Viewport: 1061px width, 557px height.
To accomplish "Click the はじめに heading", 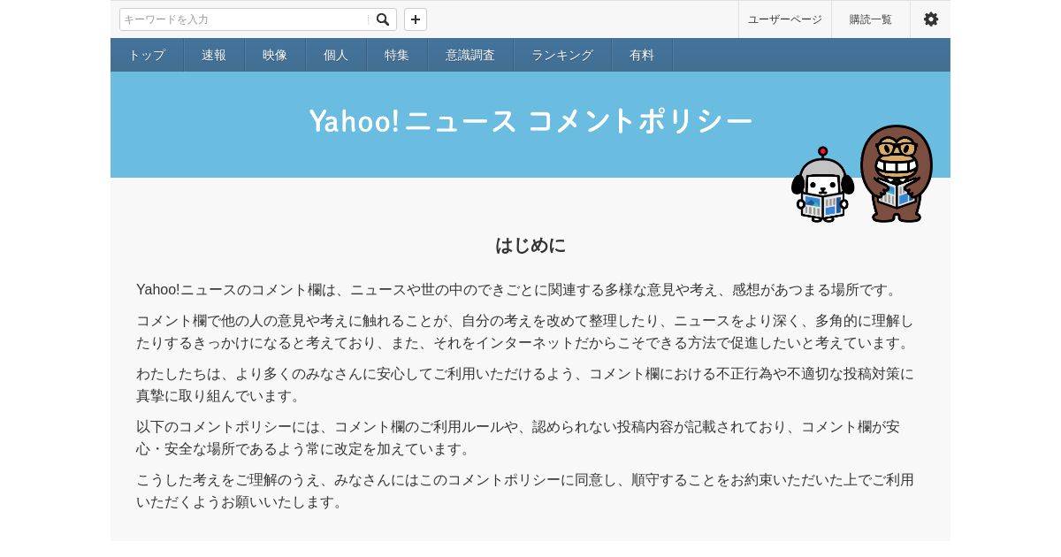I will tap(530, 245).
